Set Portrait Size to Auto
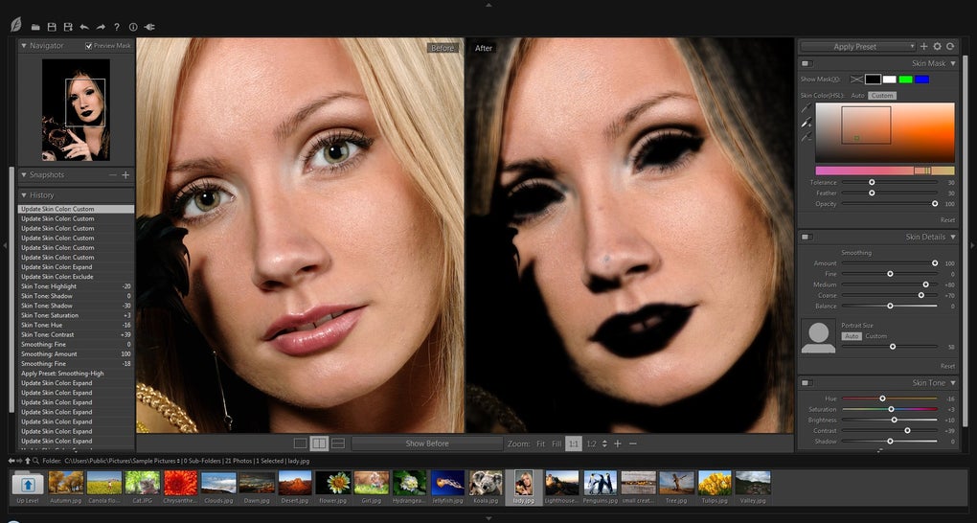The width and height of the screenshot is (977, 523). [852, 336]
